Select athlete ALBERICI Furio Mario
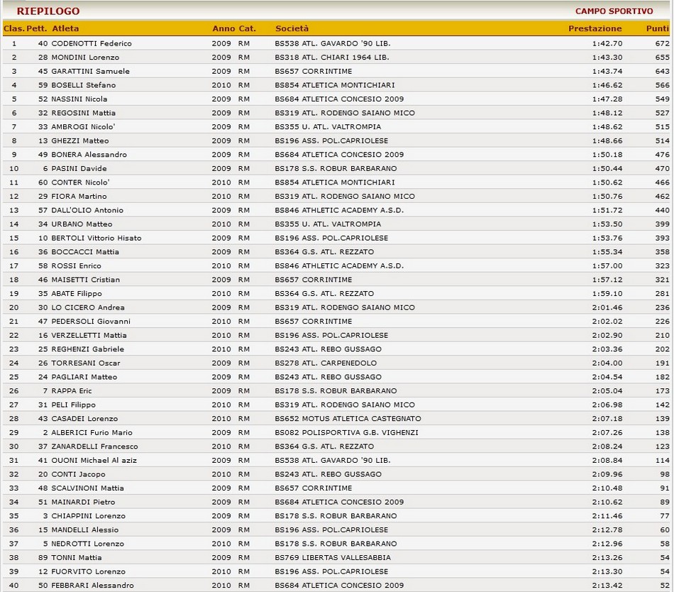 coord(92,432)
